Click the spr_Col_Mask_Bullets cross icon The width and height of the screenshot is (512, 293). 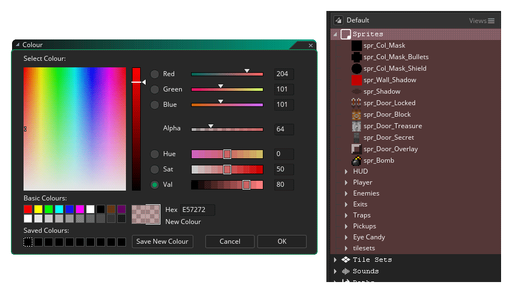[x=356, y=57]
